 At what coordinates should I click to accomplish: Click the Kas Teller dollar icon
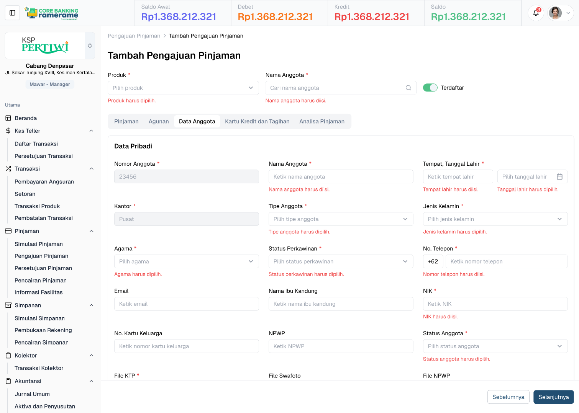pyautogui.click(x=8, y=131)
